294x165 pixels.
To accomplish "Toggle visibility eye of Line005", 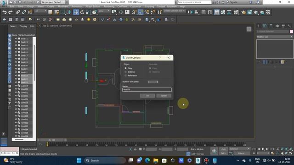I will pyautogui.click(x=16, y=103).
